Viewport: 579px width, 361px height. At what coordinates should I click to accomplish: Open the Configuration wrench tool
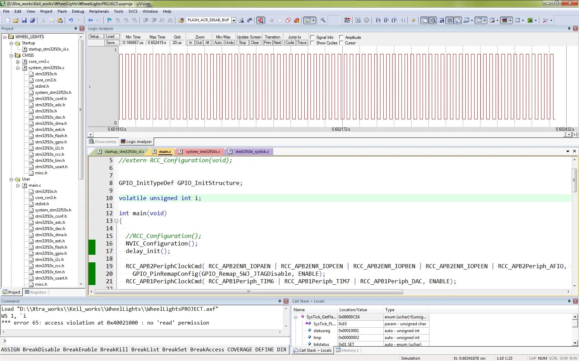pyautogui.click(x=323, y=20)
